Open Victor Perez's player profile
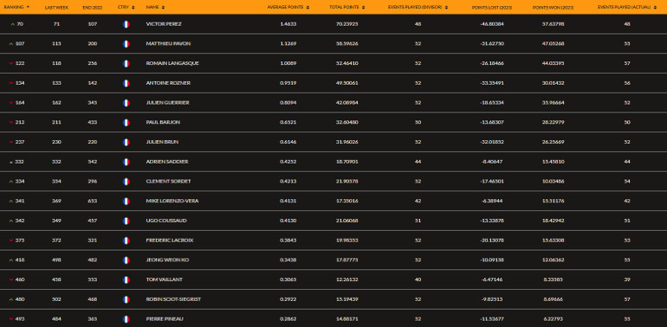Screen dimensions: 667x327 click(164, 24)
